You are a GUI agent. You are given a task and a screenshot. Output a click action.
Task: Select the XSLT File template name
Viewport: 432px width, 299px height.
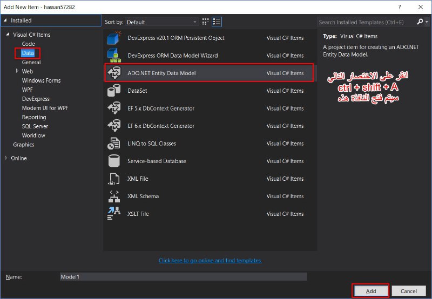tap(138, 214)
